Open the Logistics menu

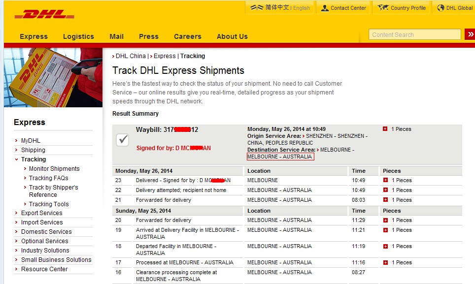click(x=78, y=36)
